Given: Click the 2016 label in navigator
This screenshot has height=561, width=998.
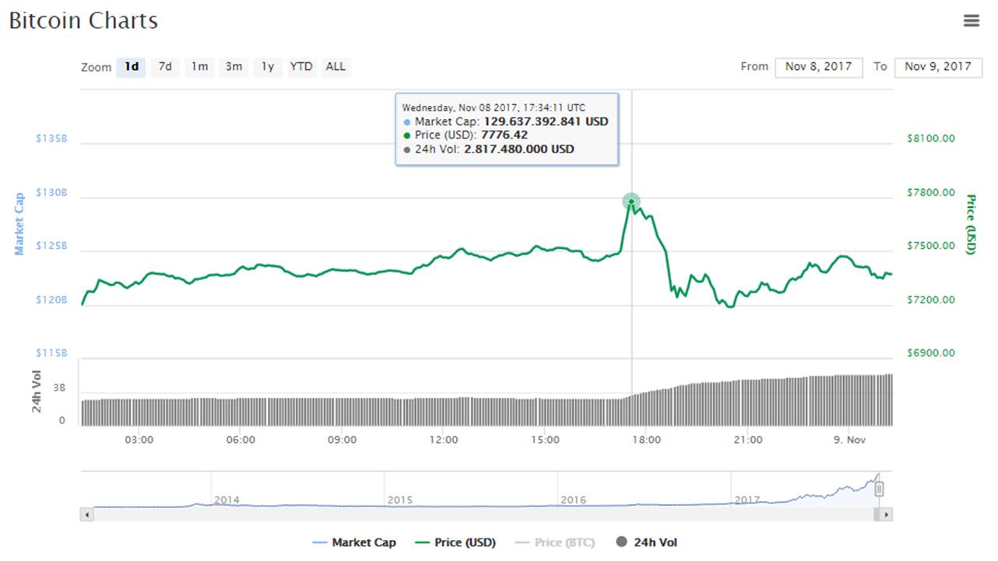Looking at the screenshot, I should coord(573,500).
